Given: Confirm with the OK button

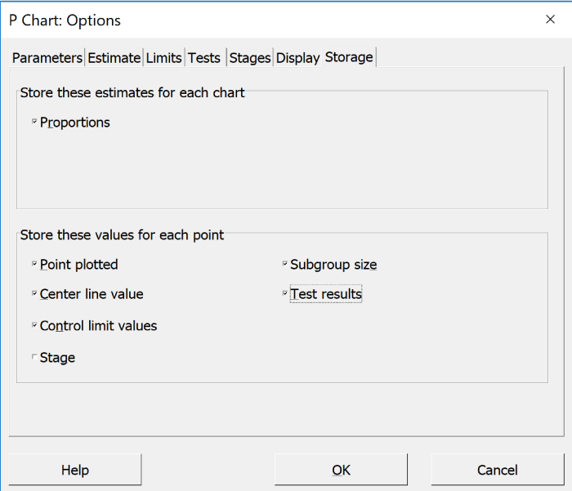Looking at the screenshot, I should (x=342, y=470).
